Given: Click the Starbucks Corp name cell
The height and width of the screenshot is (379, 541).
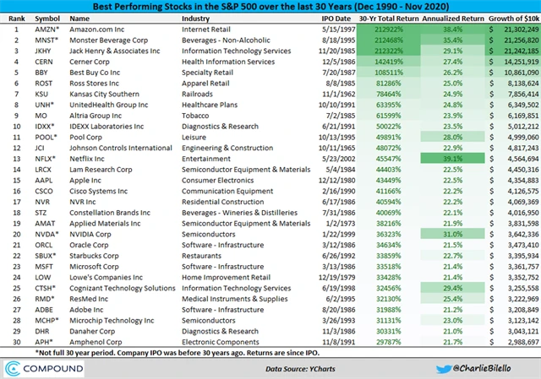Looking at the screenshot, I should point(94,256).
